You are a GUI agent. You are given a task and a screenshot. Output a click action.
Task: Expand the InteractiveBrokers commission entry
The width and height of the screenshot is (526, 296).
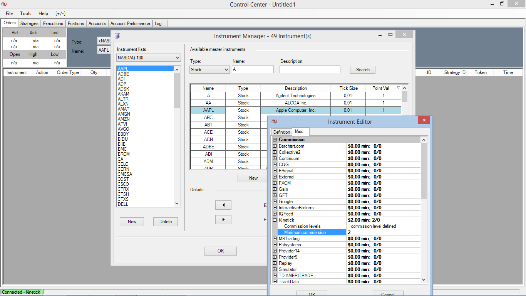point(275,208)
